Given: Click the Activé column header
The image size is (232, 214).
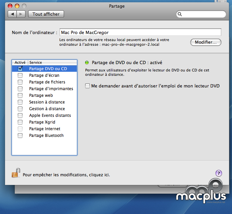Looking at the screenshot, I should pyautogui.click(x=20, y=62).
